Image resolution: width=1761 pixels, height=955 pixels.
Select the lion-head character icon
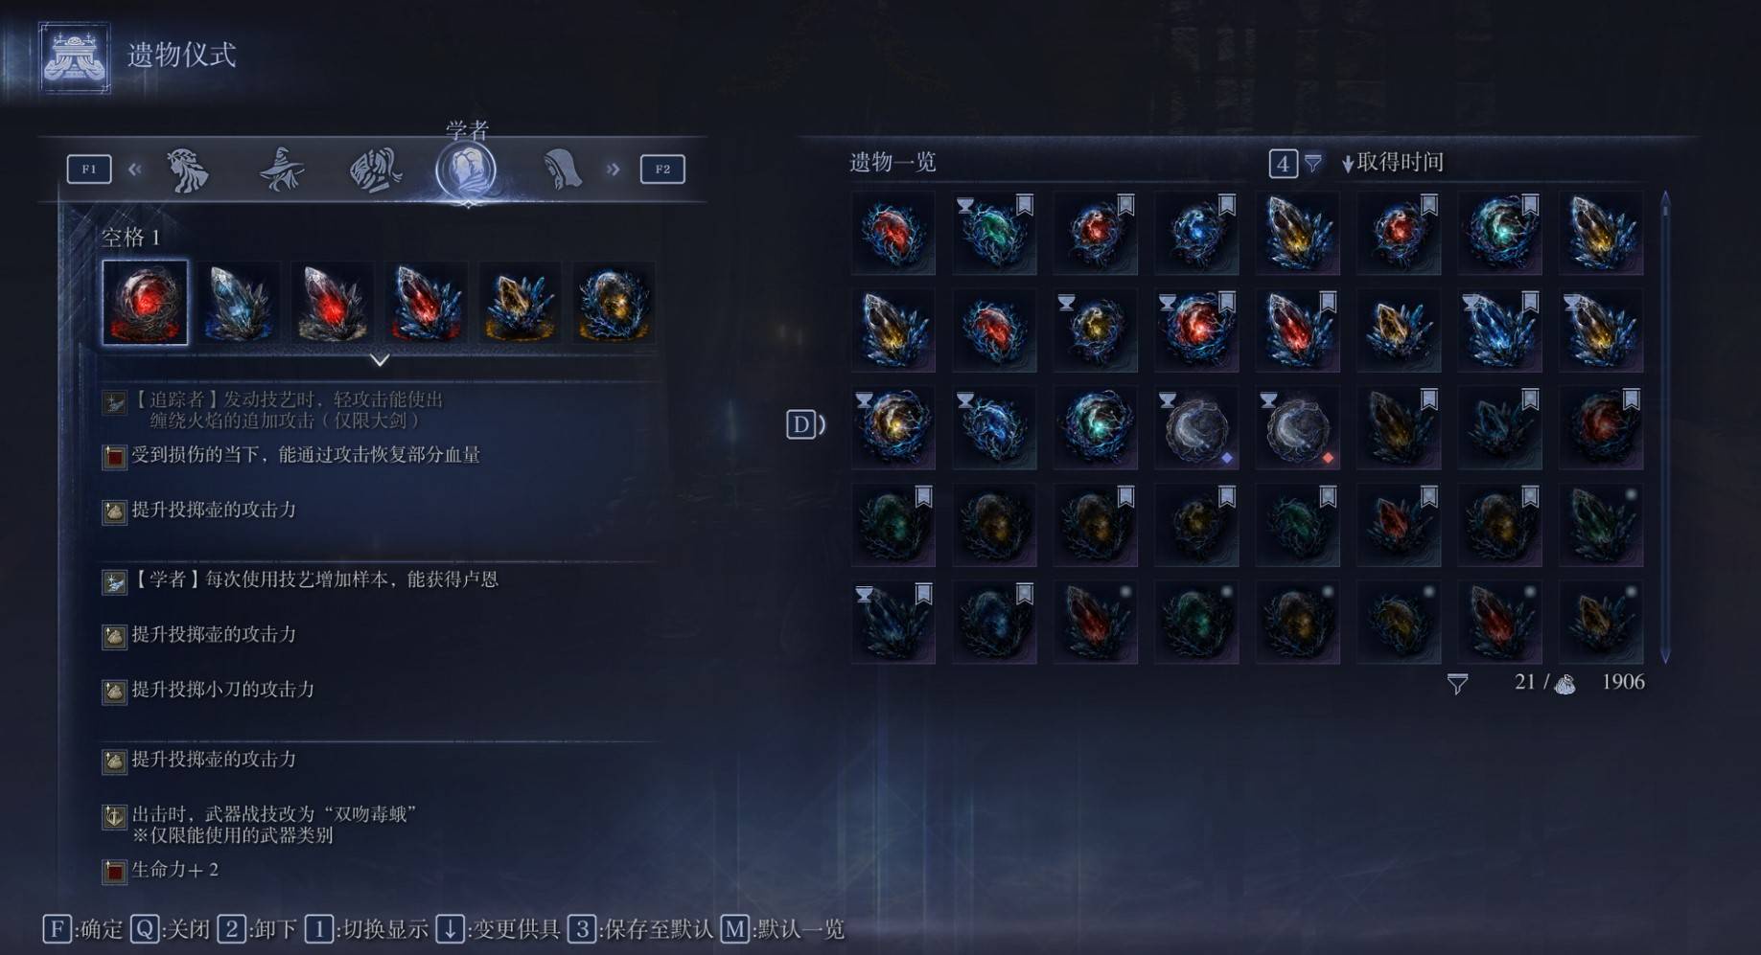pos(188,170)
